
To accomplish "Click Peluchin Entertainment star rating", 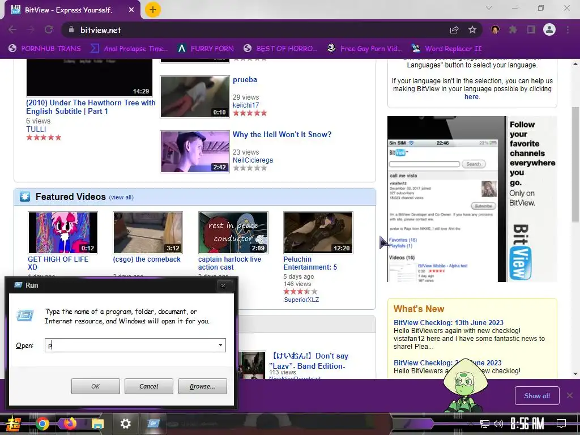I will click(300, 292).
